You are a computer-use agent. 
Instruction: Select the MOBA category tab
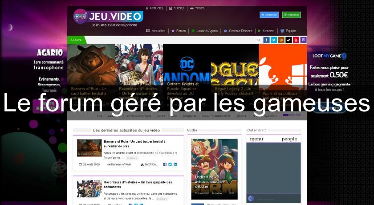pos(162,116)
